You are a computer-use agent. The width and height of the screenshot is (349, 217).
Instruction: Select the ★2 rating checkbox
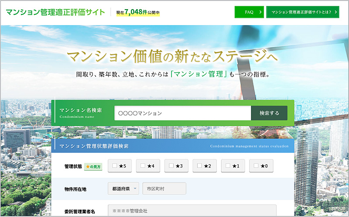coord(199,166)
